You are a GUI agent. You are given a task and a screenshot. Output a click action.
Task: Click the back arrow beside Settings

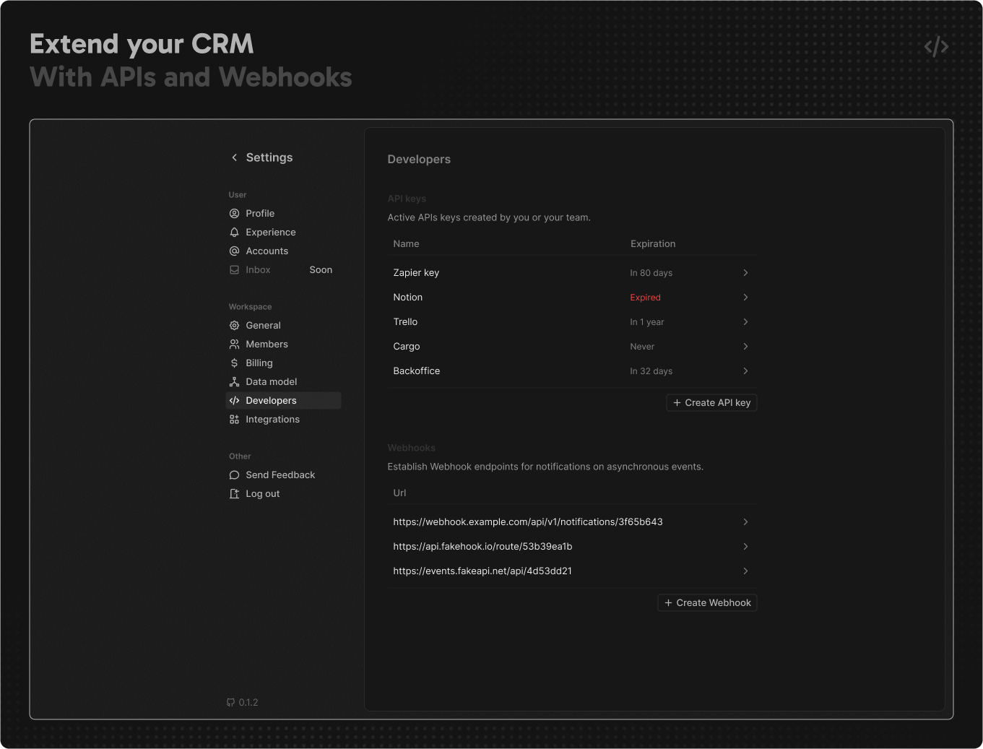234,157
